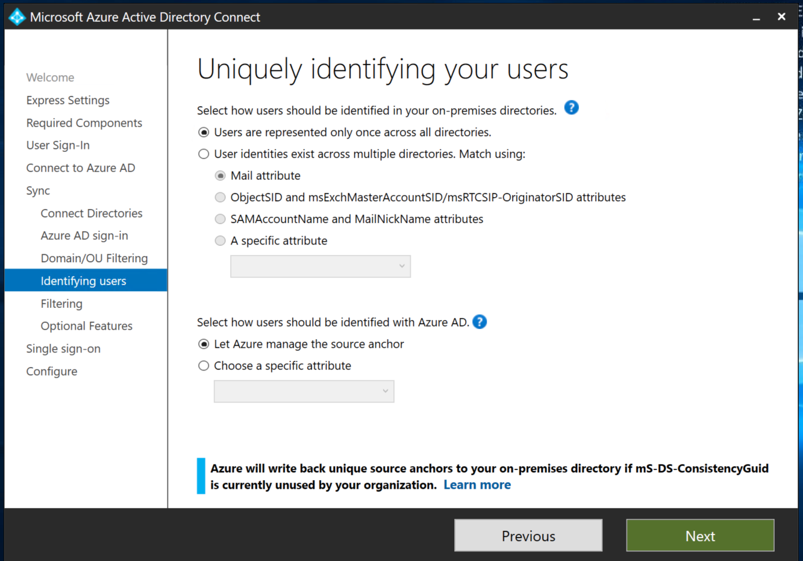Screen dimensions: 803x561
Task: Open the Domain/OU Filtering page
Action: tap(94, 259)
